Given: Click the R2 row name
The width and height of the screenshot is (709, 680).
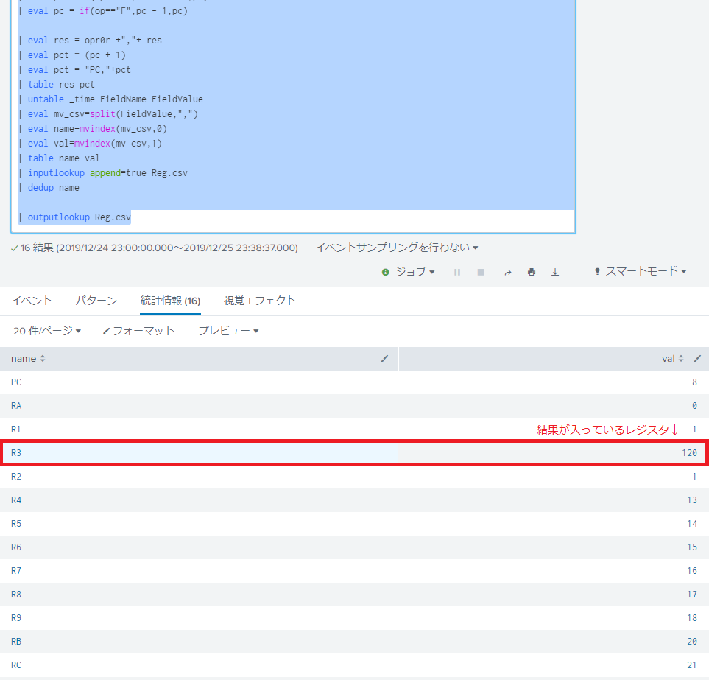Looking at the screenshot, I should pyautogui.click(x=16, y=477).
